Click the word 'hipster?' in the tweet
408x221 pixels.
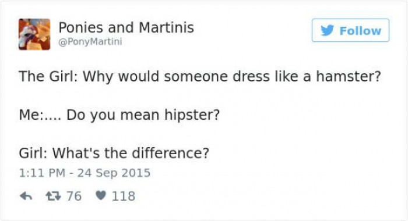pyautogui.click(x=192, y=115)
